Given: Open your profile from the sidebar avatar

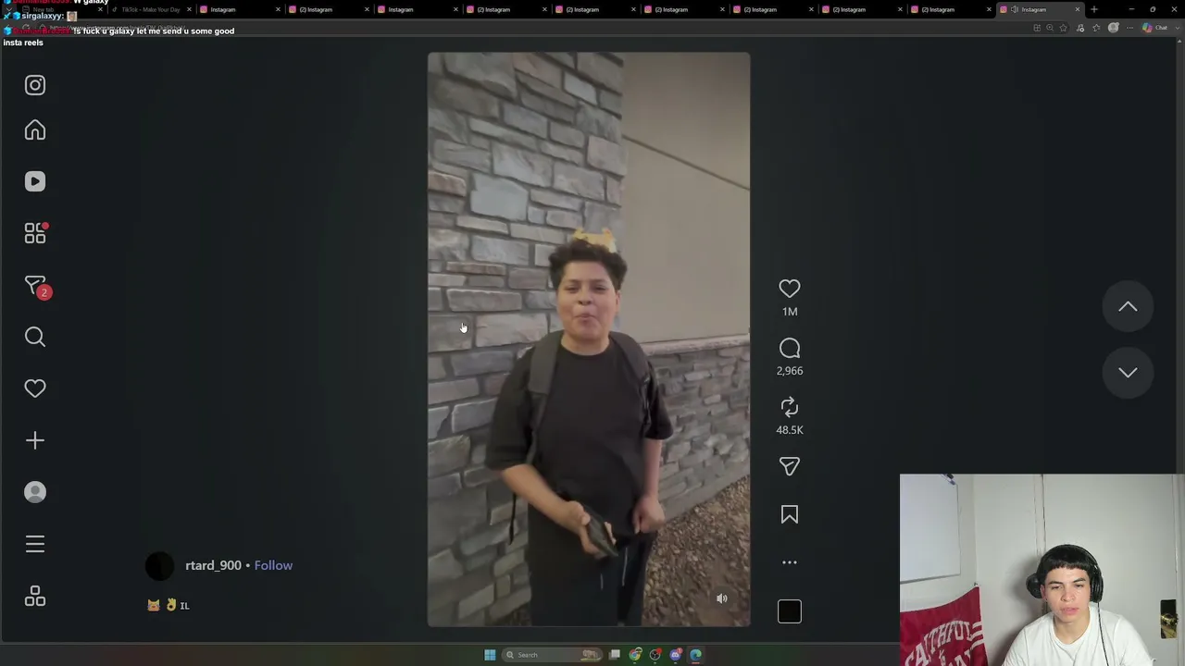Looking at the screenshot, I should (x=35, y=492).
